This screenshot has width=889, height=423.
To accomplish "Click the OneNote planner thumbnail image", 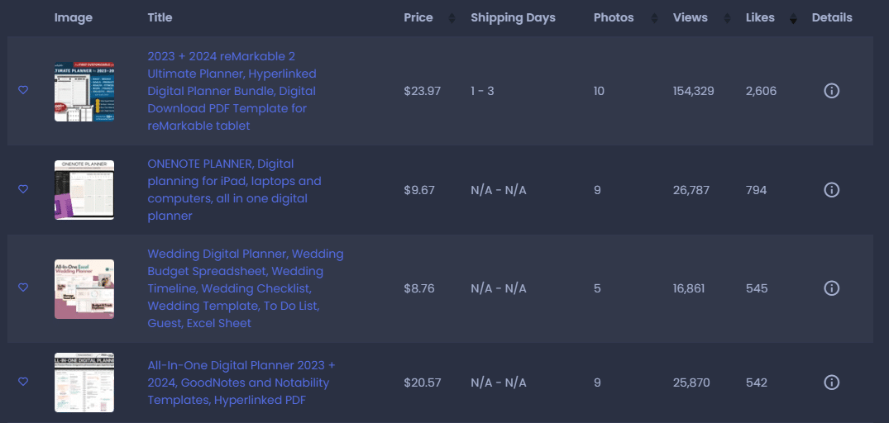I will [x=84, y=190].
